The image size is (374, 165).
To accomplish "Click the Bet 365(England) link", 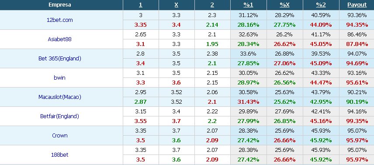I will (x=59, y=59).
